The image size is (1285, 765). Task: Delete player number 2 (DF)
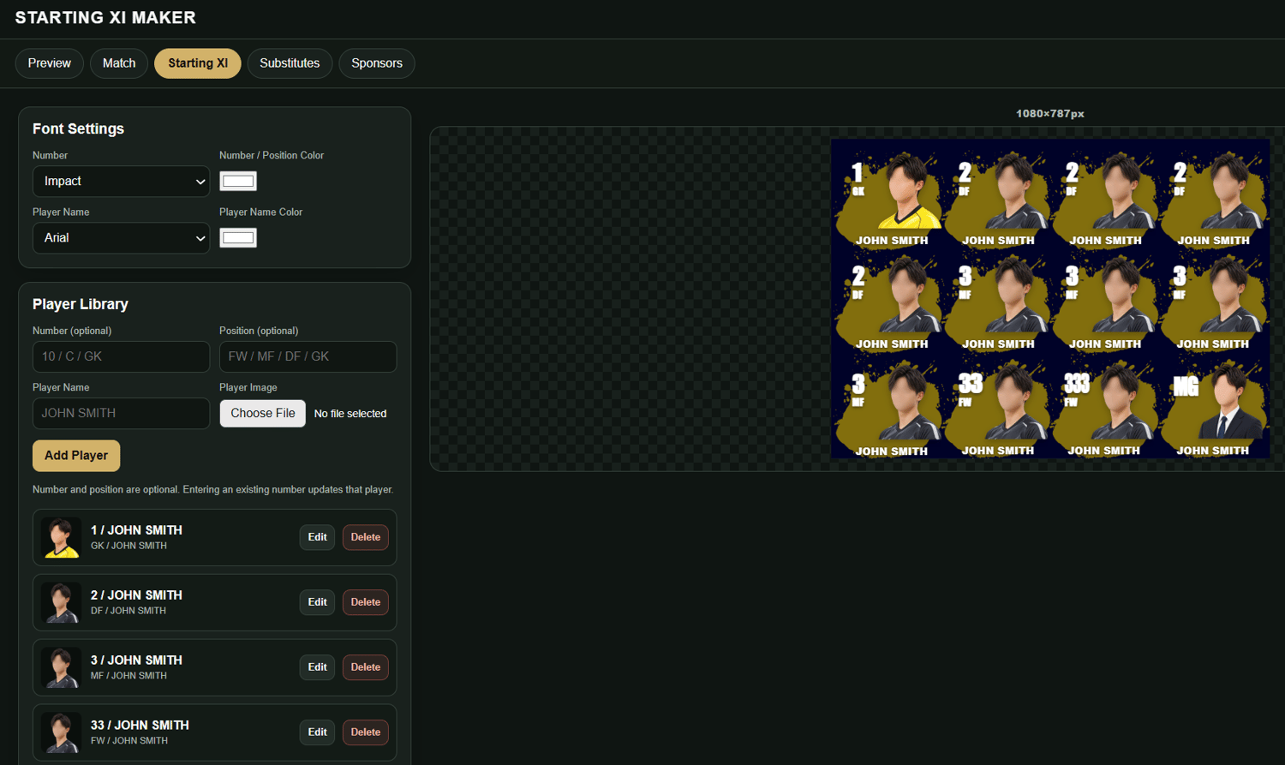pos(366,602)
